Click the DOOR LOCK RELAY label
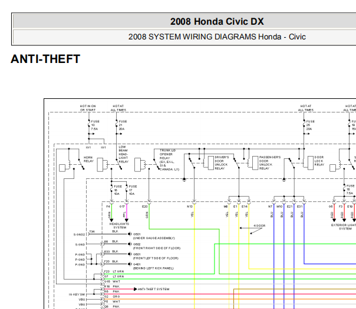 [x=319, y=161]
